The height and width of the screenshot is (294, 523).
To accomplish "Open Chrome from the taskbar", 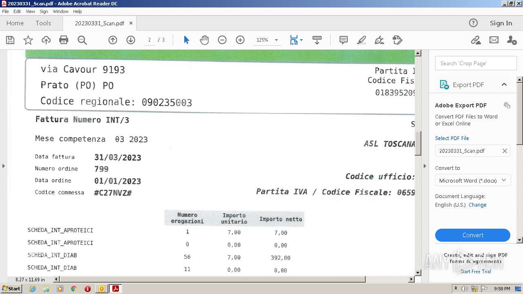I will click(74, 289).
